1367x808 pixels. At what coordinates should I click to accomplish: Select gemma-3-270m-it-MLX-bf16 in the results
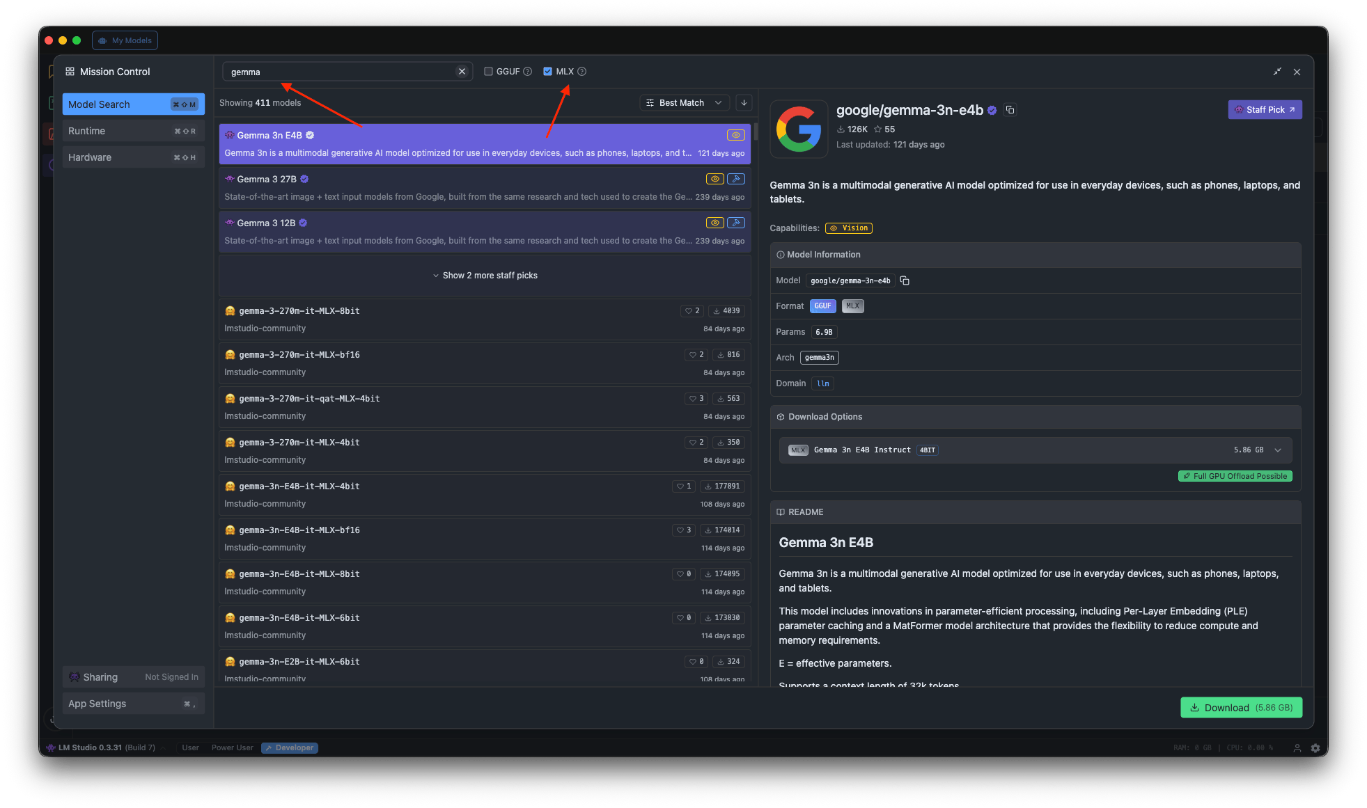pyautogui.click(x=485, y=363)
